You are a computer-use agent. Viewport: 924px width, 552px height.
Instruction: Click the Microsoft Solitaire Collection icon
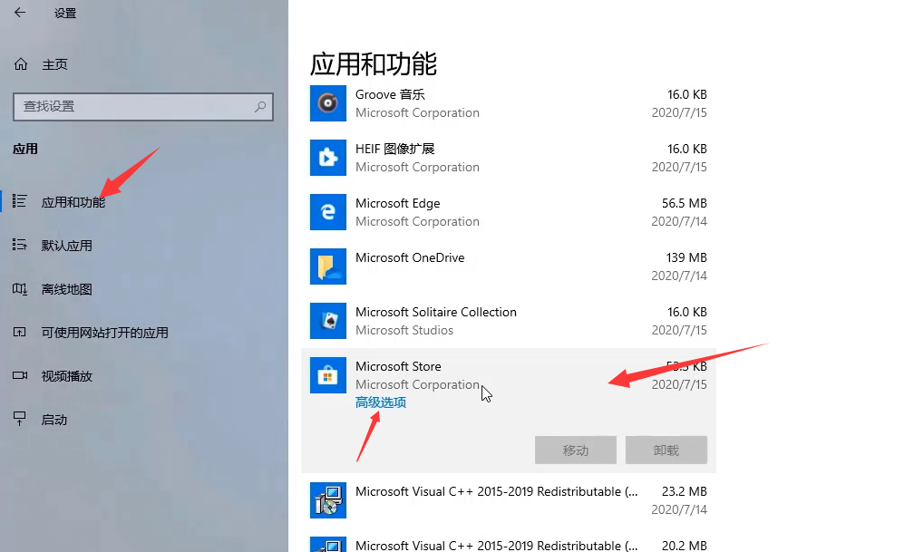pos(327,321)
